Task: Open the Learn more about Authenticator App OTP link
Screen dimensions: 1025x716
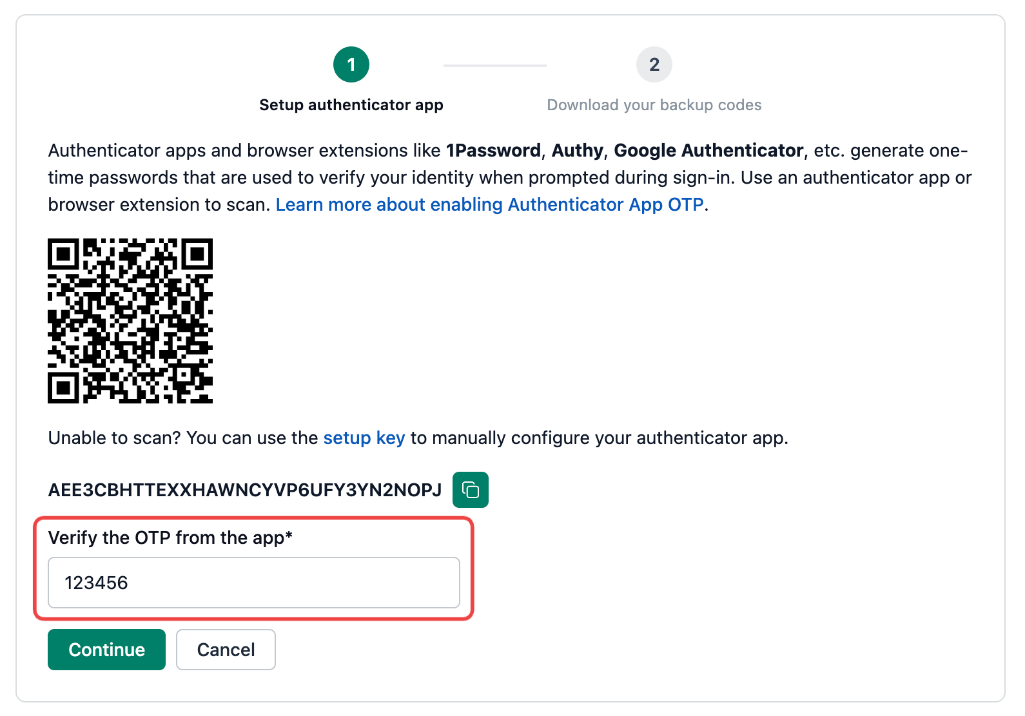Action: coord(489,204)
